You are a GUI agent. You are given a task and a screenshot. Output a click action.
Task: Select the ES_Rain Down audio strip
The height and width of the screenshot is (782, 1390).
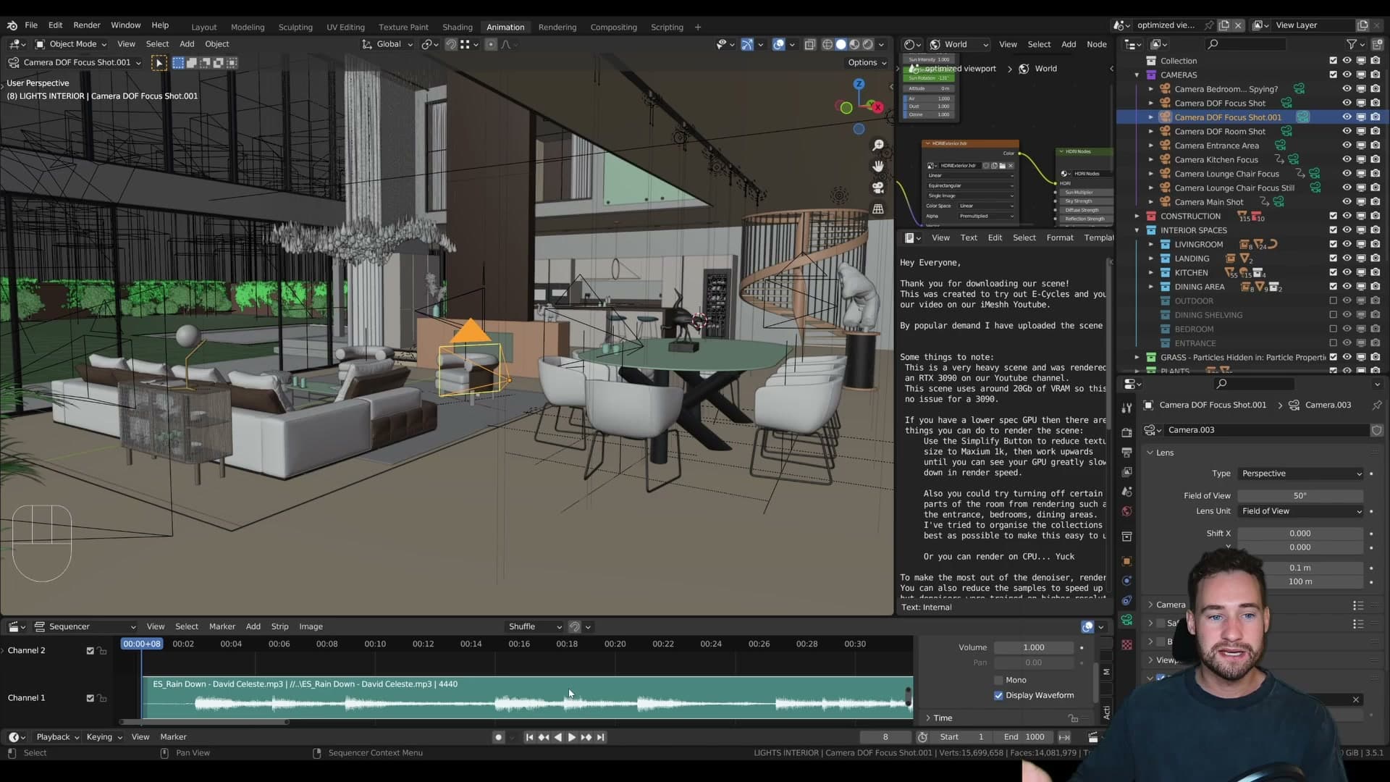[x=527, y=698]
